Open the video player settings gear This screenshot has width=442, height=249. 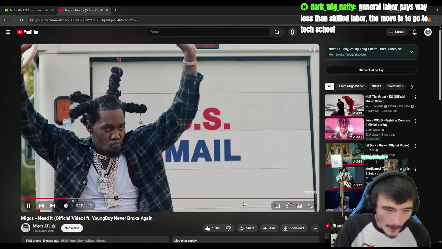pos(288,206)
